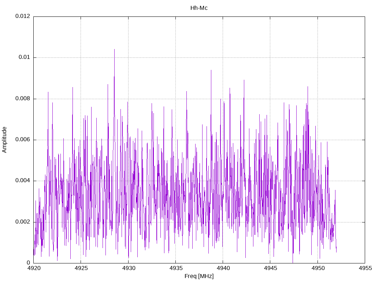Click the 0.006 y-axis tick label

click(23, 139)
